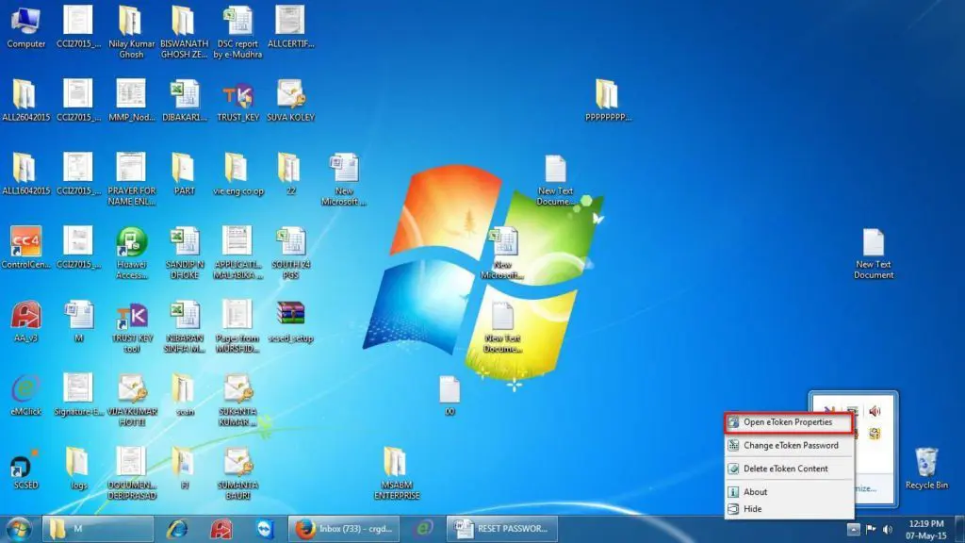Expand the hidden tray icons arrow
The image size is (965, 543).
click(x=852, y=529)
